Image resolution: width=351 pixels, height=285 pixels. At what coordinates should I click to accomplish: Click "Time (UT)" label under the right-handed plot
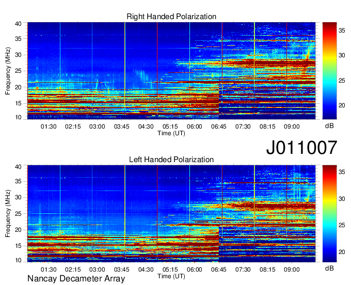171,133
